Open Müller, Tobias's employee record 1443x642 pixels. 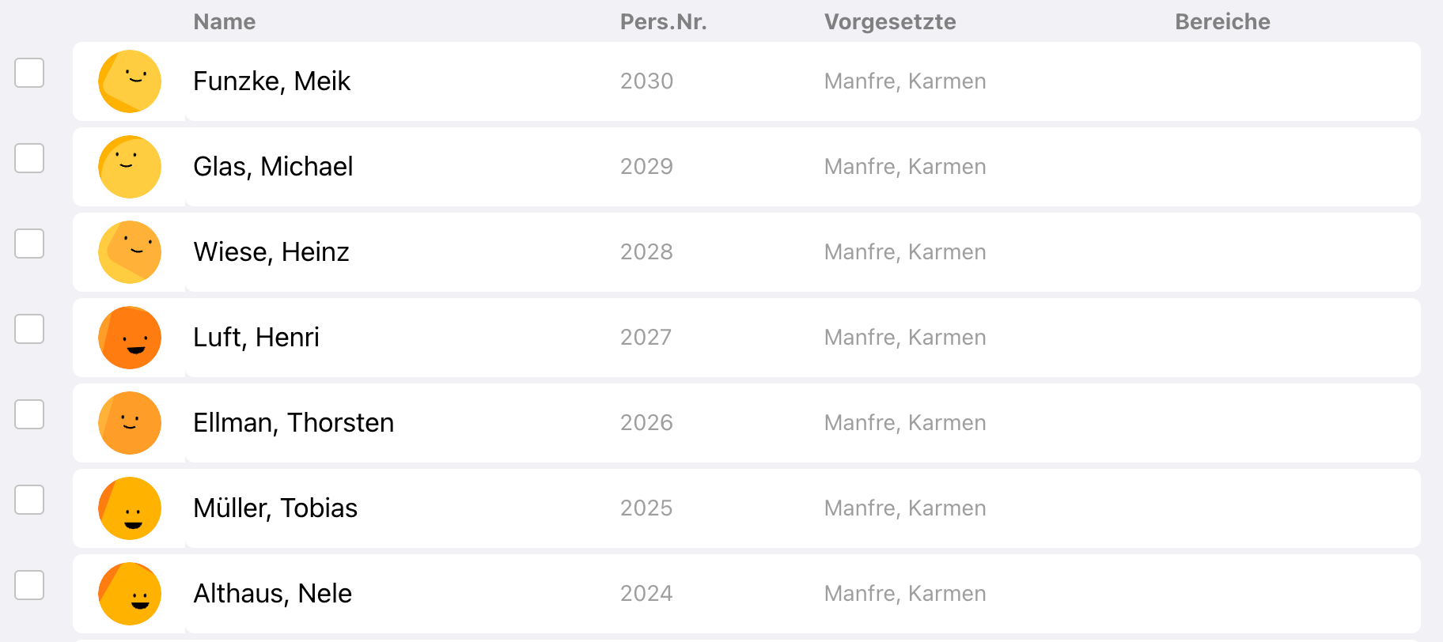click(x=275, y=508)
